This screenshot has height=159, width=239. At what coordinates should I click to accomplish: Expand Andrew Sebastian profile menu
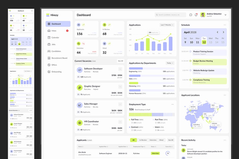[x=225, y=15]
